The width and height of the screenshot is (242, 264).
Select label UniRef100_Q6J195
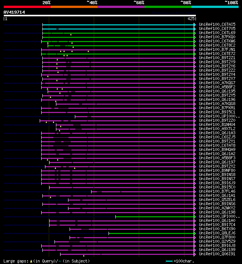coord(217,91)
